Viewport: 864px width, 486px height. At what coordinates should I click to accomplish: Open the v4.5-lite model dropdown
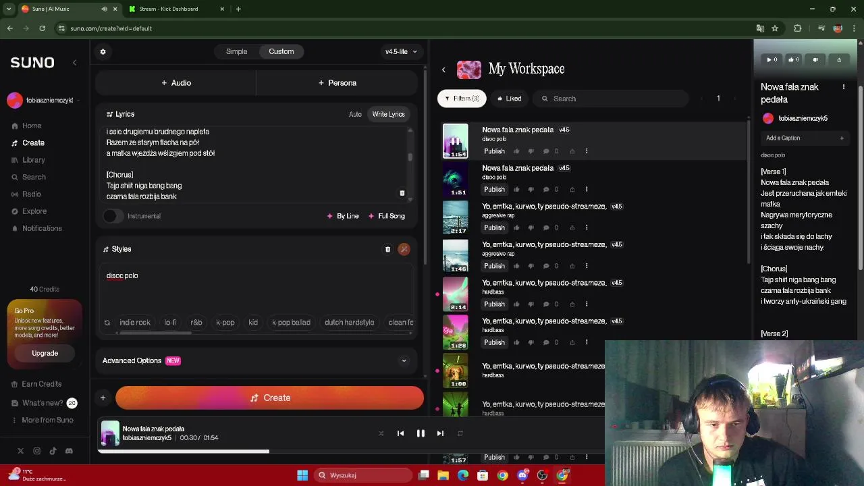coord(401,51)
